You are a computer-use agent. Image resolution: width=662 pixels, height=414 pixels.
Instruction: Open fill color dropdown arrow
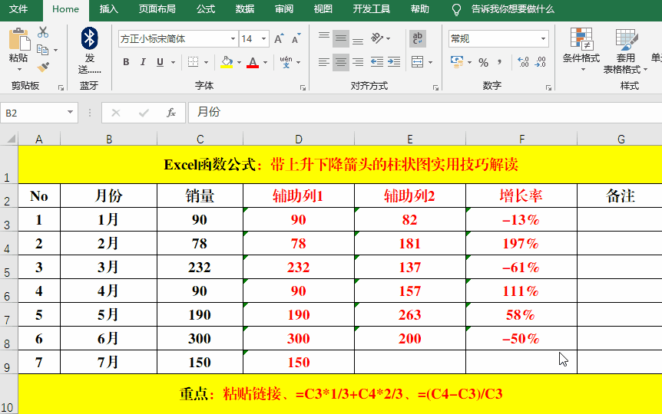pyautogui.click(x=239, y=62)
